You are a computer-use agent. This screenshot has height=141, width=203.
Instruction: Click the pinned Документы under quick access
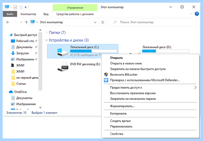(x=24, y=47)
